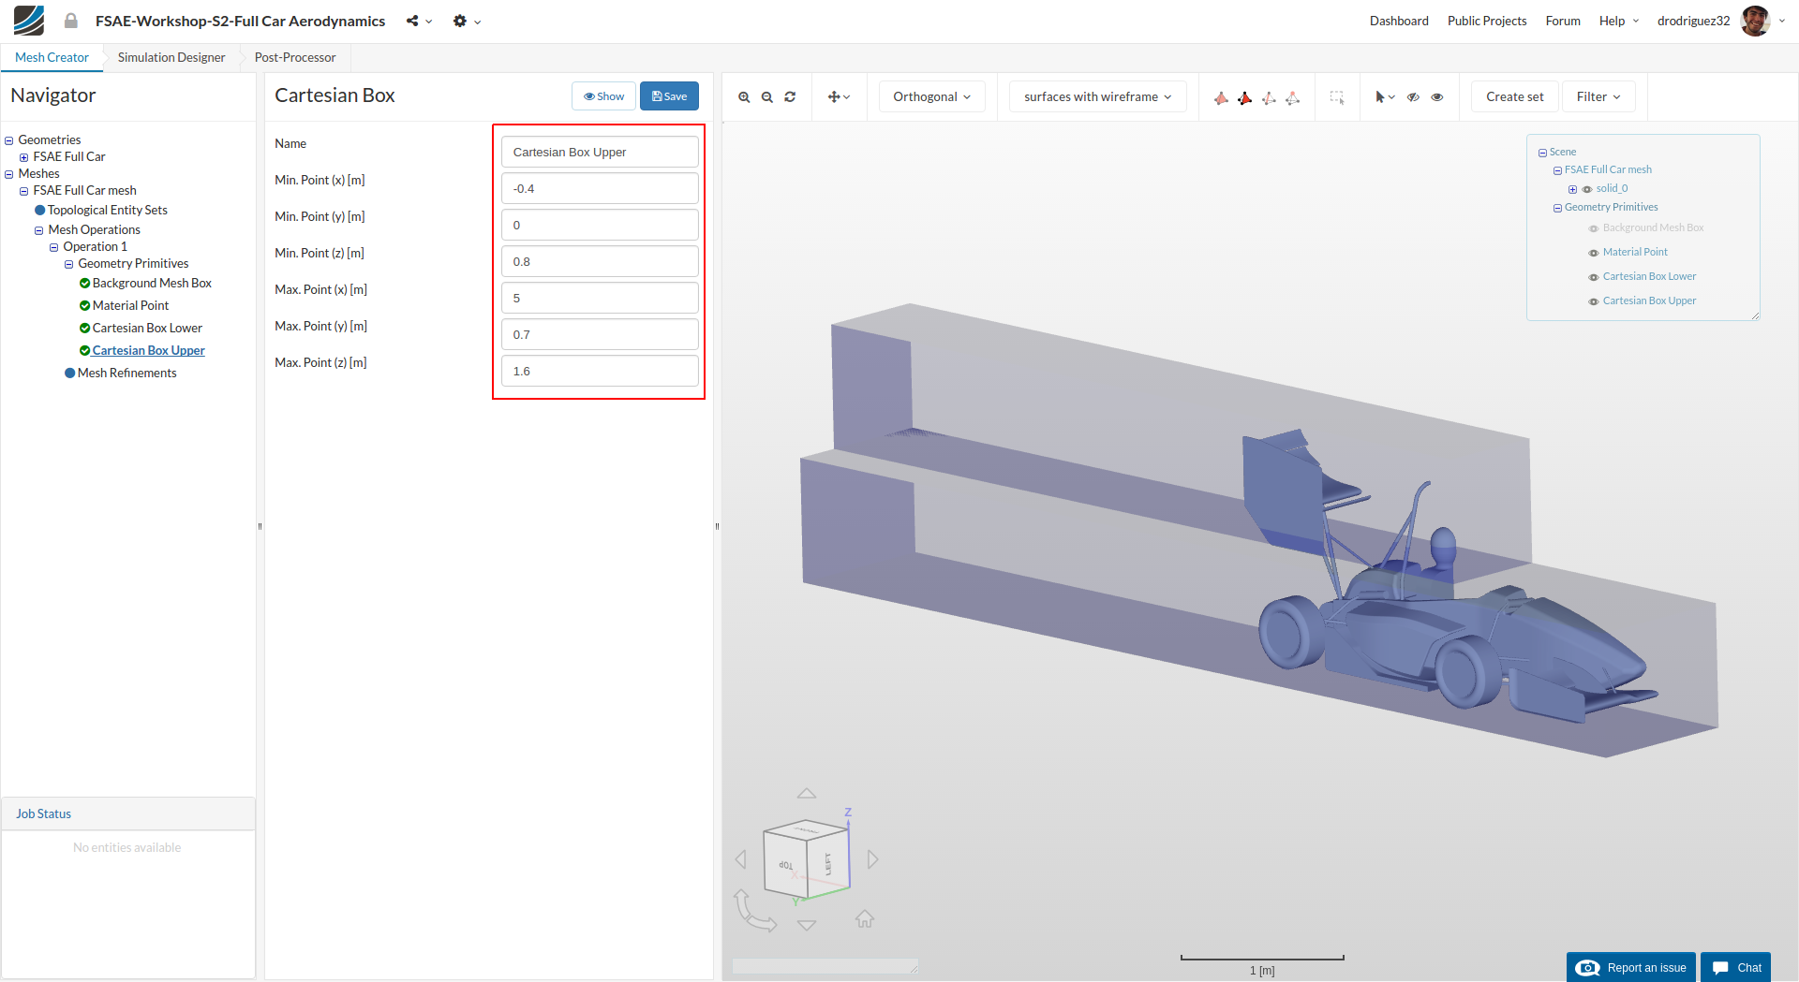The height and width of the screenshot is (982, 1799).
Task: Open the Post-Processor tab
Action: (295, 57)
